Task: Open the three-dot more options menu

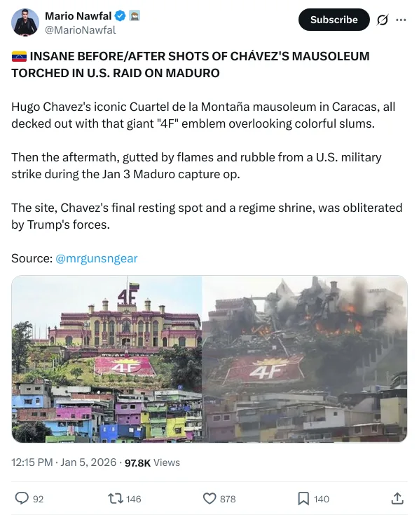Action: [401, 20]
